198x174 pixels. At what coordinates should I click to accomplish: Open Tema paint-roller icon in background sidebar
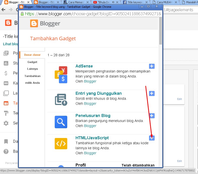pos(6,113)
